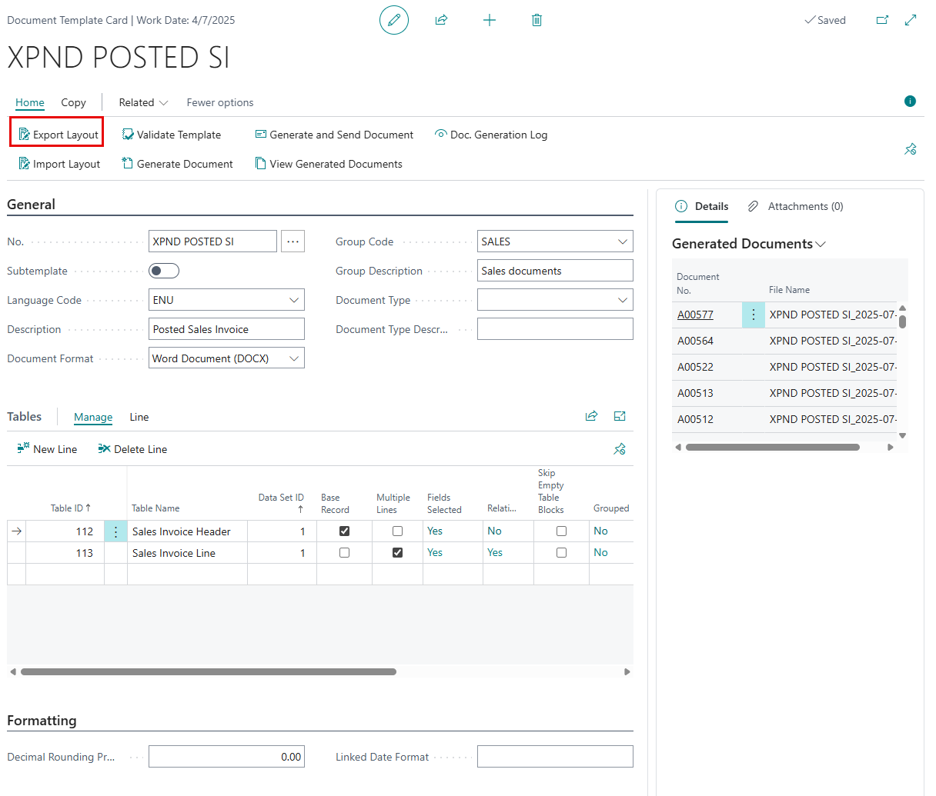The image size is (936, 796).
Task: Click the blue information icon
Action: 910,102
